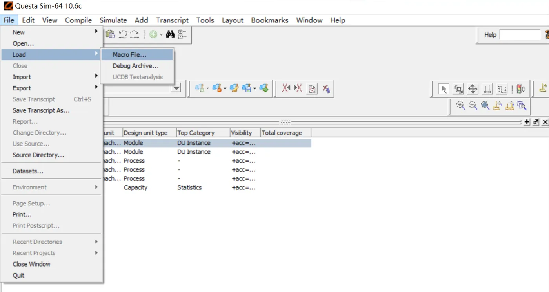
Task: Click the traffic light toolbar icon
Action: [x=521, y=89]
